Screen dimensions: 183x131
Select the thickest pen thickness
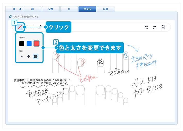point(36,56)
